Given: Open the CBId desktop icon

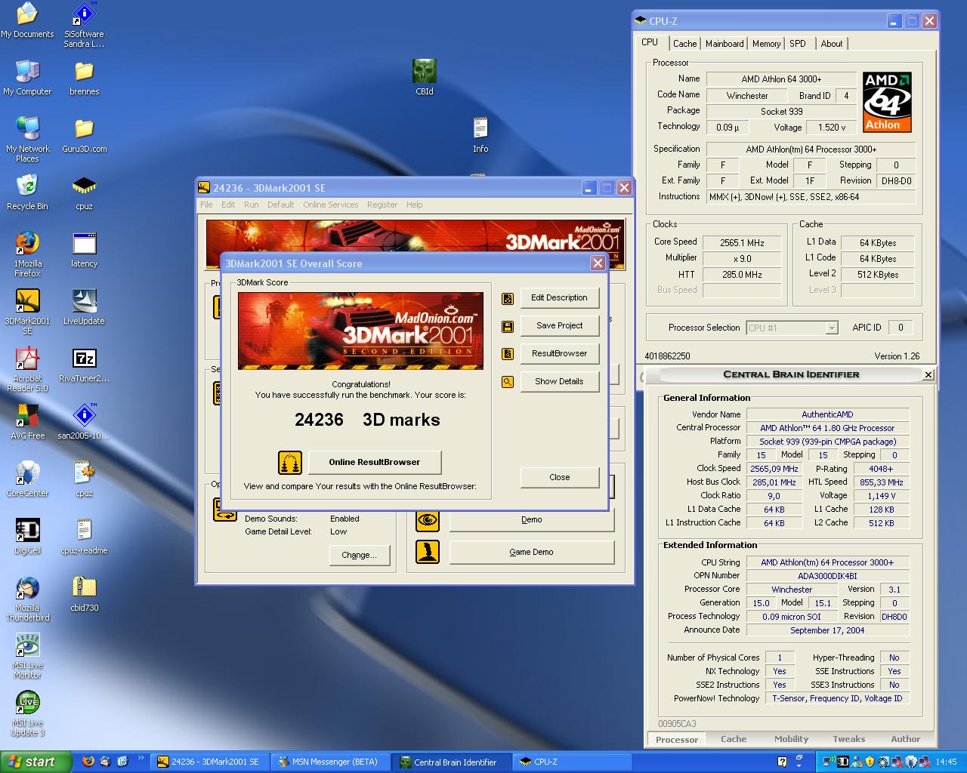Looking at the screenshot, I should coord(424,78).
